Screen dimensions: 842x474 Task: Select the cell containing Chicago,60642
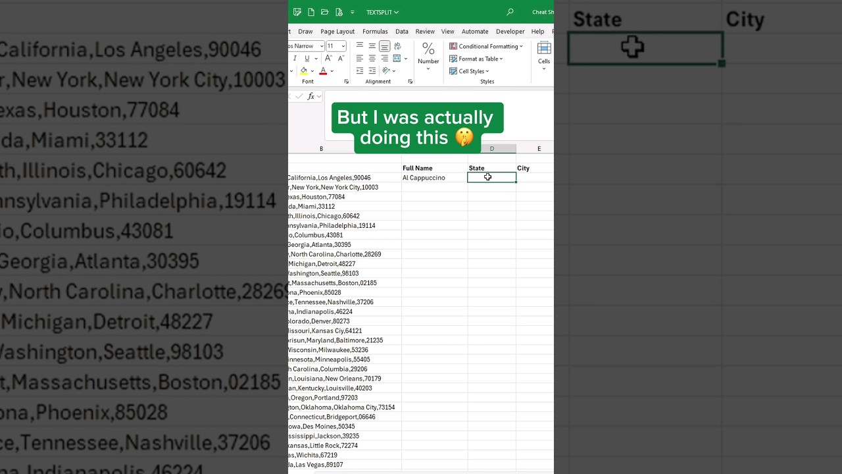coord(345,216)
